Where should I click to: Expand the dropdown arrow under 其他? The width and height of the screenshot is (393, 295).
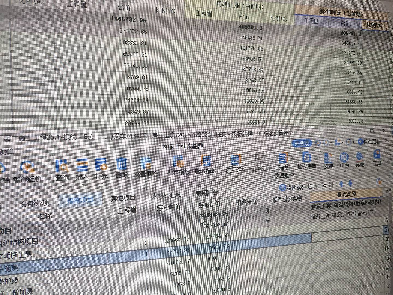pyautogui.click(x=360, y=171)
